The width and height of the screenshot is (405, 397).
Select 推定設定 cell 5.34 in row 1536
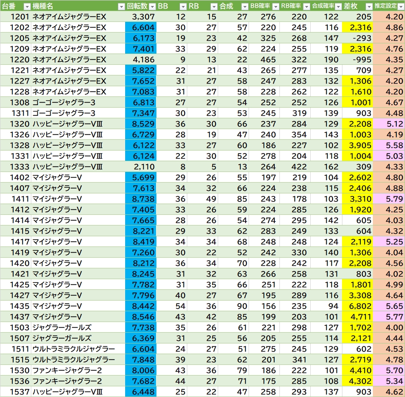389,382
